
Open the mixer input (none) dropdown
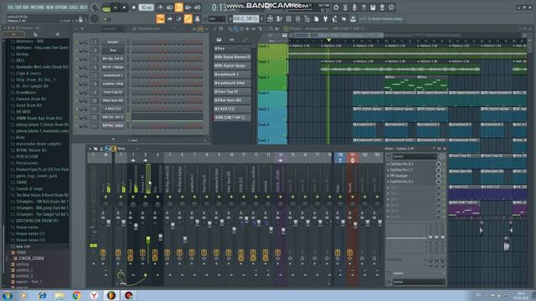(414, 156)
